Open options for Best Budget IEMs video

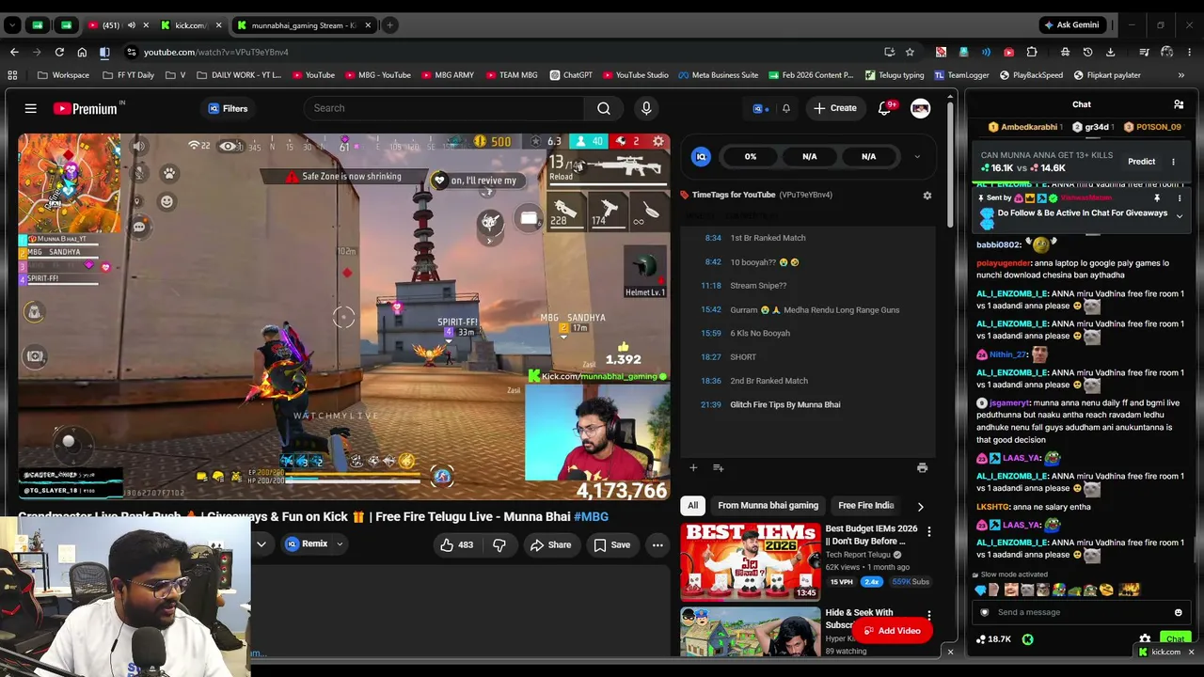pyautogui.click(x=928, y=532)
